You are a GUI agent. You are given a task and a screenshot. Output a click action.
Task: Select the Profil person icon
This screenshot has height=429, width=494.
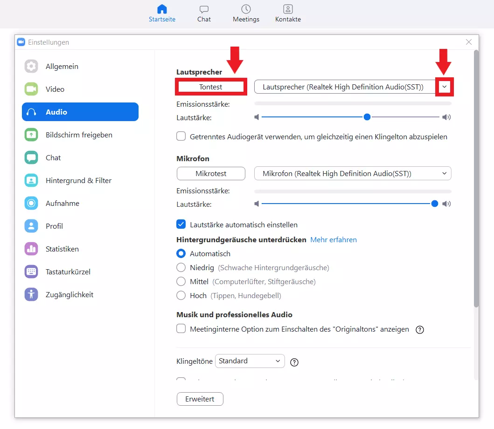pos(31,226)
